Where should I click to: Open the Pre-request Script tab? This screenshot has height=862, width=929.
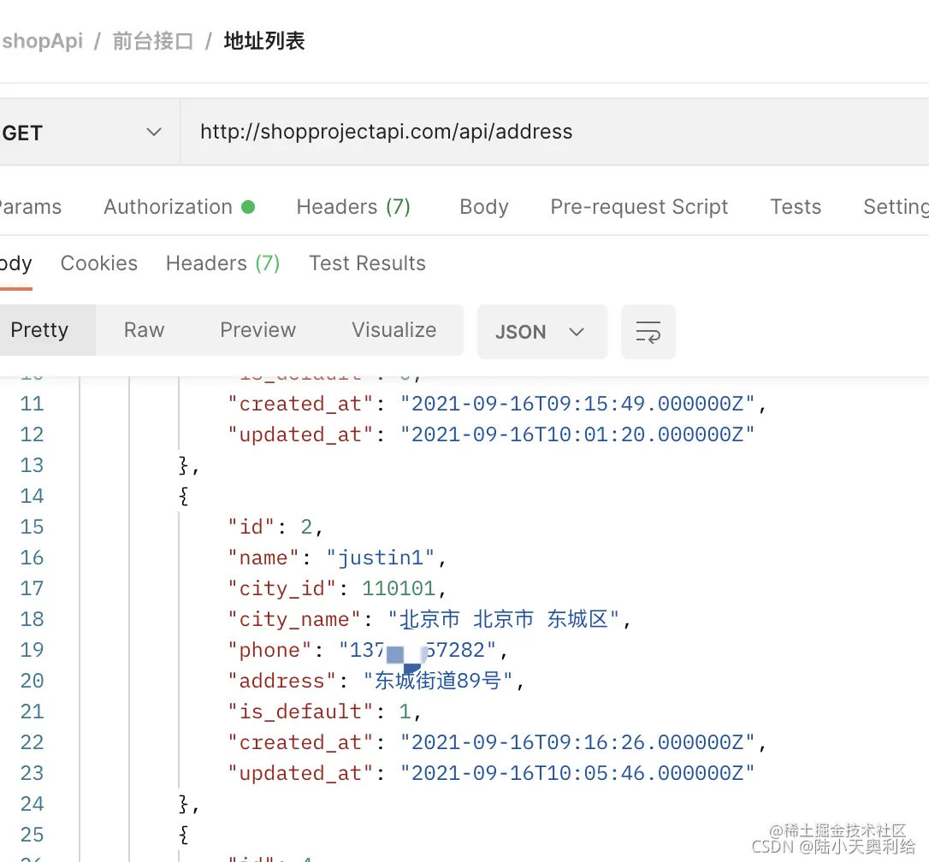(x=639, y=207)
